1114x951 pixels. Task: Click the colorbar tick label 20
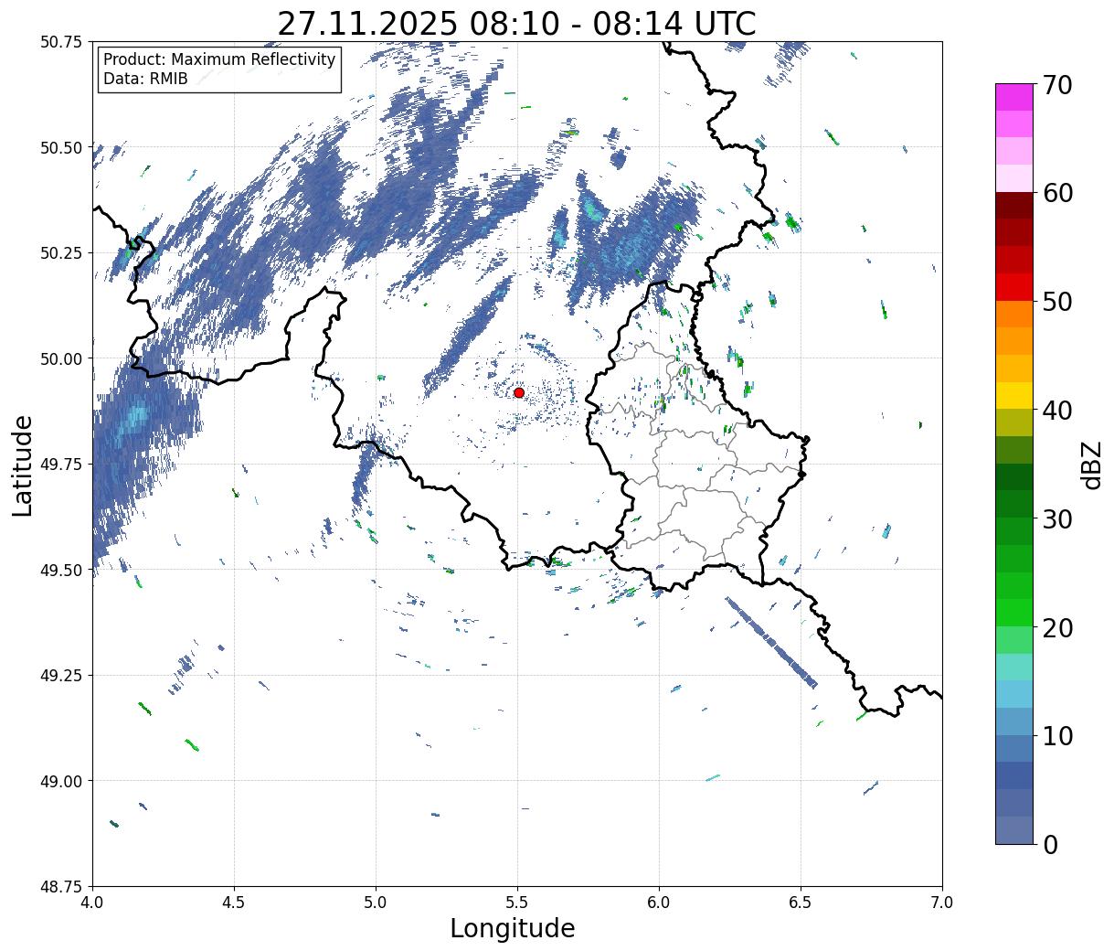click(1056, 627)
